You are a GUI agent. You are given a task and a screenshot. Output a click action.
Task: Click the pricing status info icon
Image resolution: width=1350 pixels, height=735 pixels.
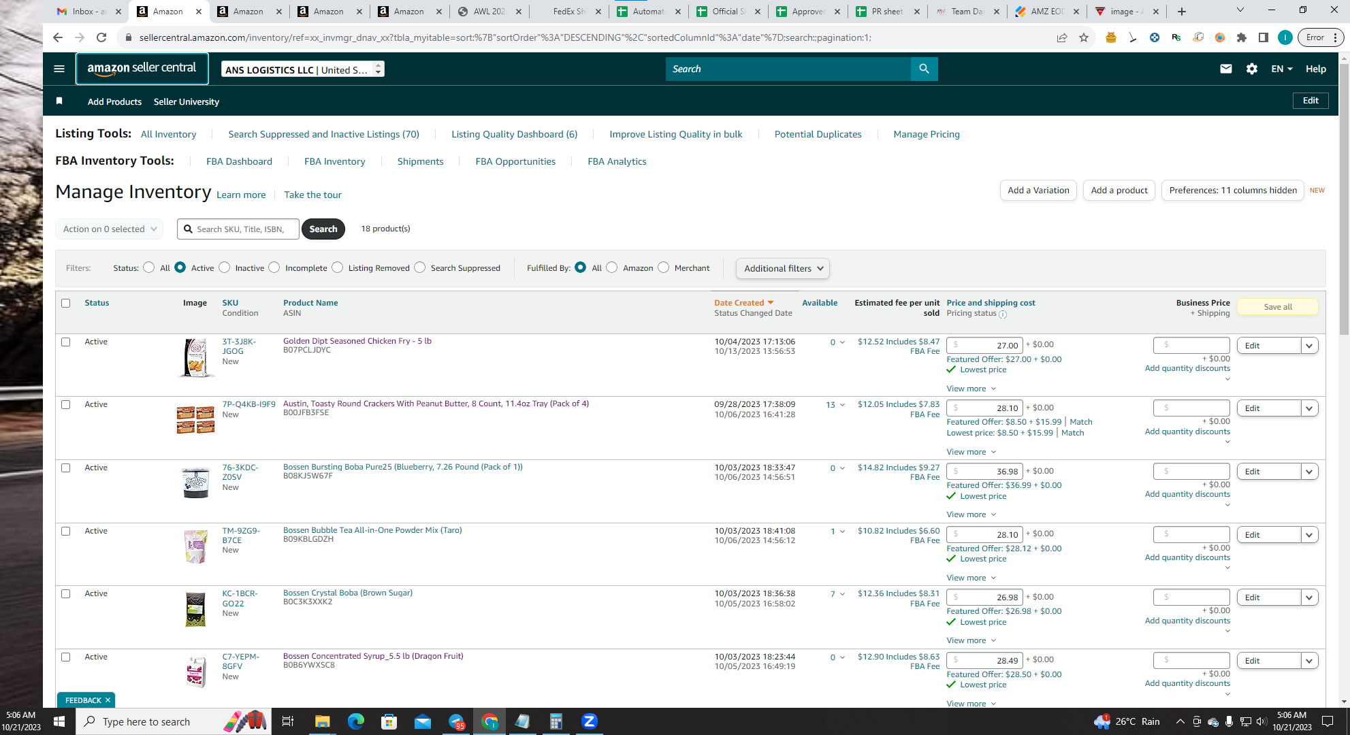click(1003, 314)
